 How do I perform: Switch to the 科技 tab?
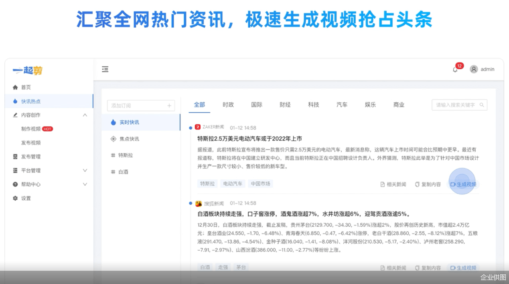(313, 105)
